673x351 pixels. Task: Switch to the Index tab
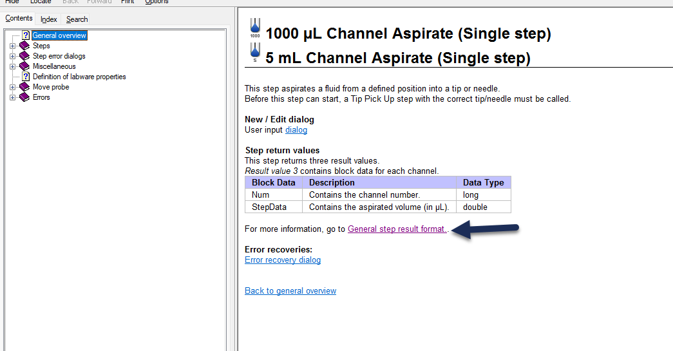coord(49,19)
